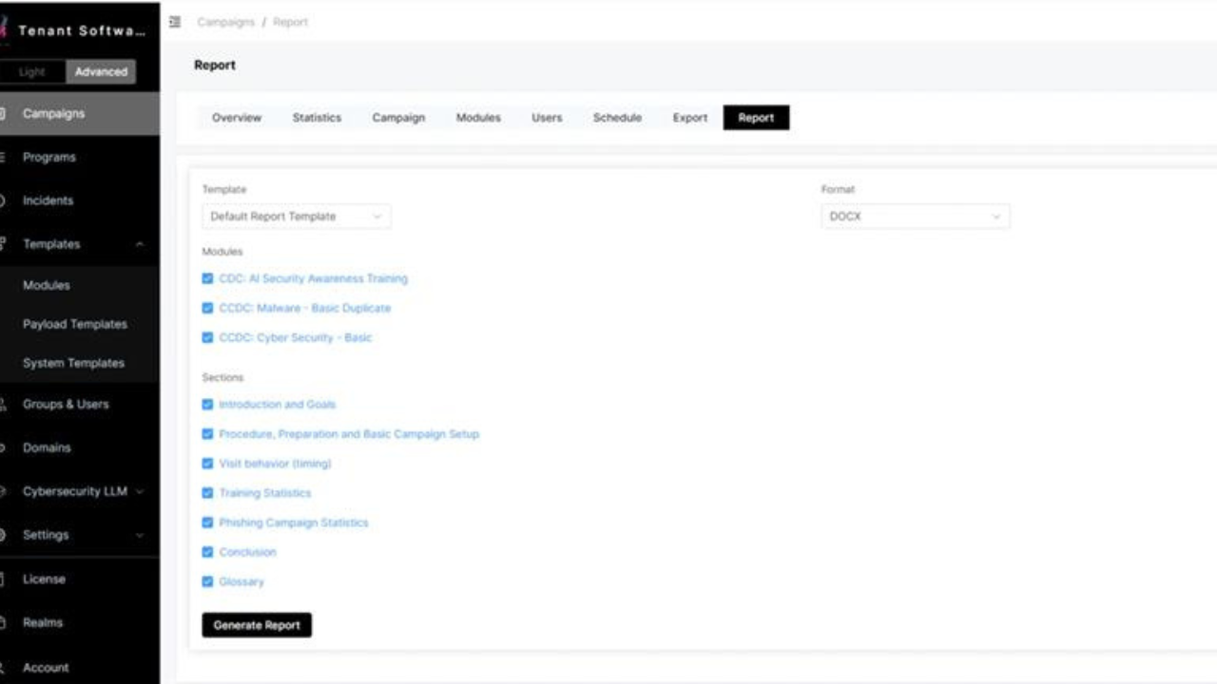Viewport: 1217px width, 684px height.
Task: Open the Format dropdown showing DOCX
Action: tap(915, 216)
